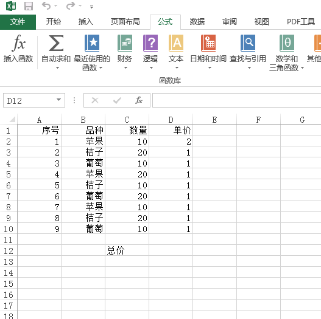Image resolution: width=321 pixels, height=319 pixels.
Task: Click the 插入函数 fx button
Action: [x=18, y=49]
